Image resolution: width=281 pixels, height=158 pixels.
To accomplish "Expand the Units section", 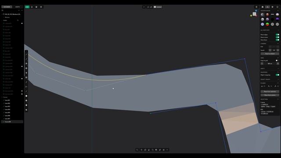I will [278, 68].
